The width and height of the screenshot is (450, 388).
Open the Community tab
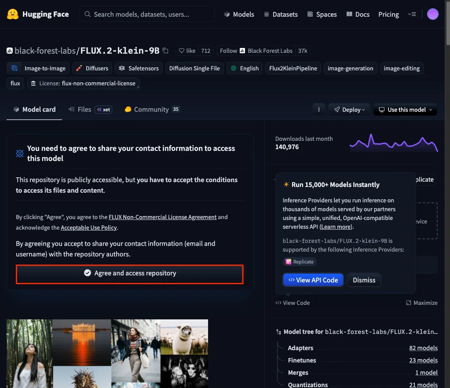[151, 110]
